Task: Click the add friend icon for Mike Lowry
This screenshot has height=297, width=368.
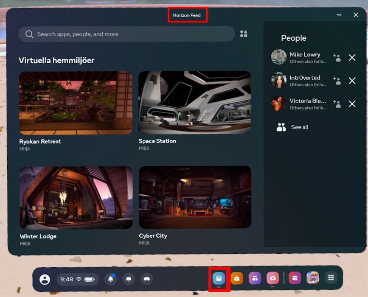Action: coord(337,58)
